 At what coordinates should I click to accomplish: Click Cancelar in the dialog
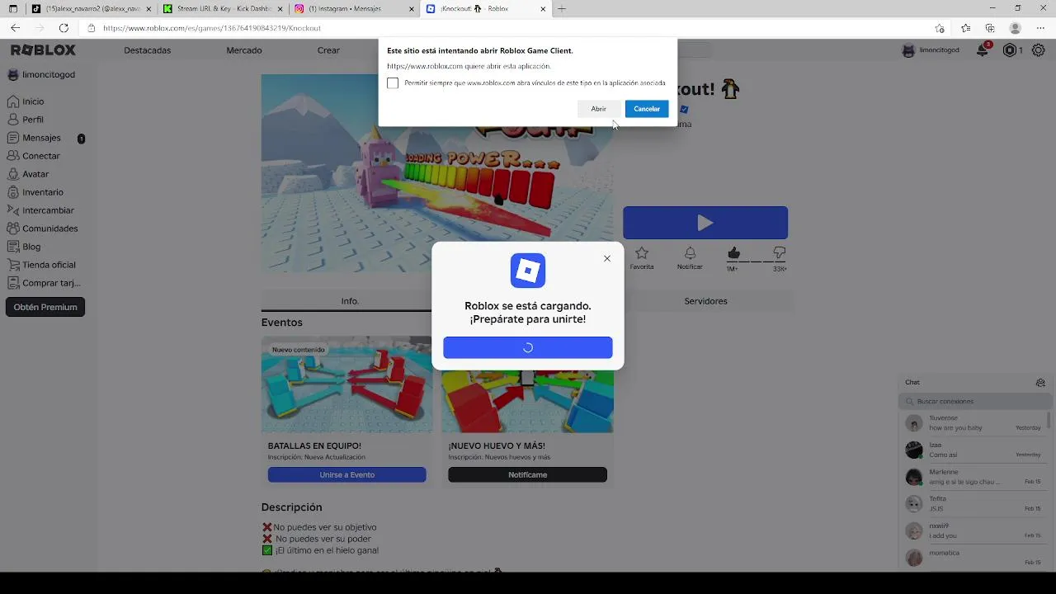pos(647,109)
